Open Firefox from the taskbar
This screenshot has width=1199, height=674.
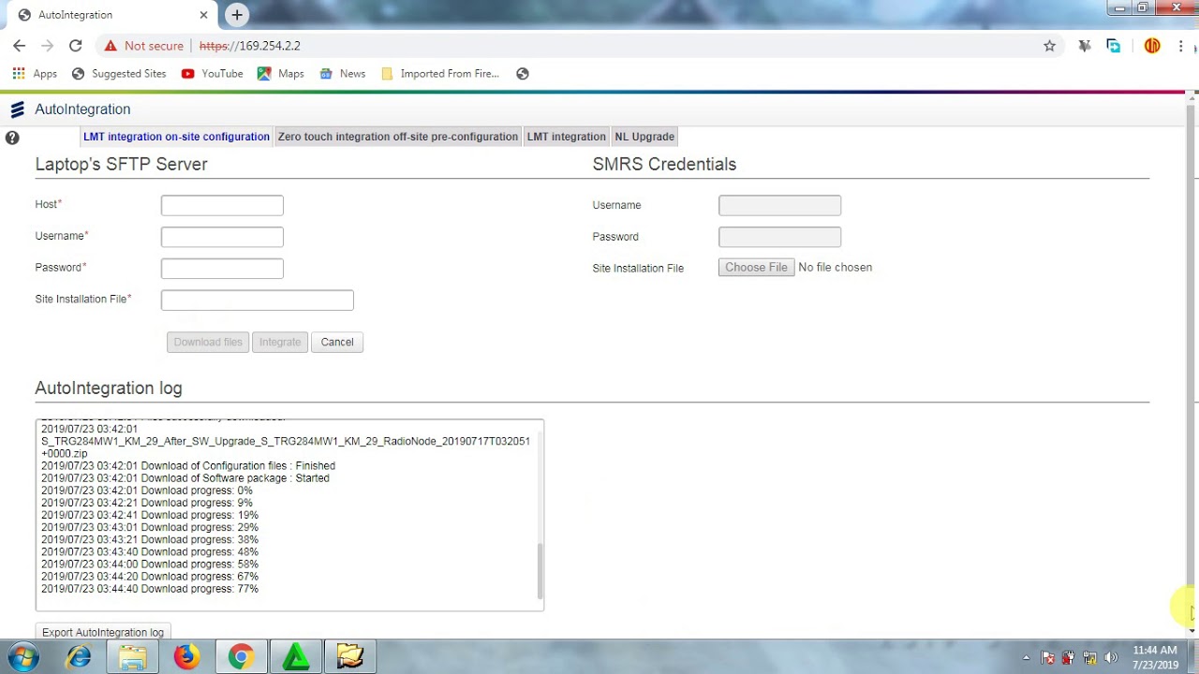tap(186, 657)
